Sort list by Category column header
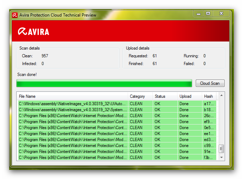The width and height of the screenshot is (243, 179). [x=140, y=96]
